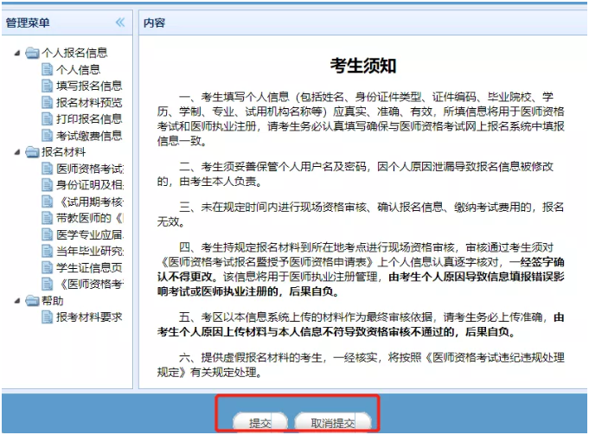Select 医师资格考试 item under 报名材料
589x435 pixels.
(89, 169)
